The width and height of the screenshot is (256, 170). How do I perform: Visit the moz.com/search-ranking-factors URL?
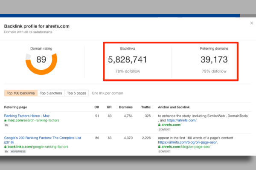[33, 120]
